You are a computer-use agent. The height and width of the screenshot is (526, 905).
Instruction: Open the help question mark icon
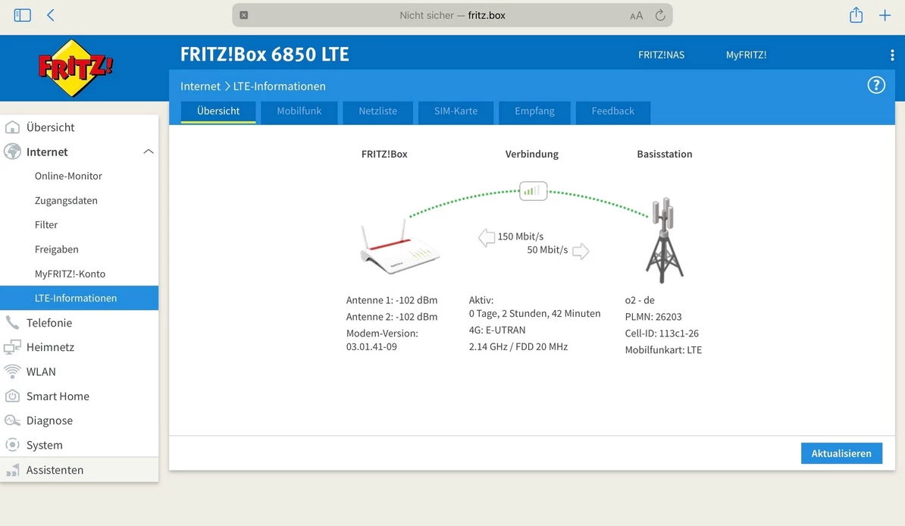pyautogui.click(x=876, y=86)
